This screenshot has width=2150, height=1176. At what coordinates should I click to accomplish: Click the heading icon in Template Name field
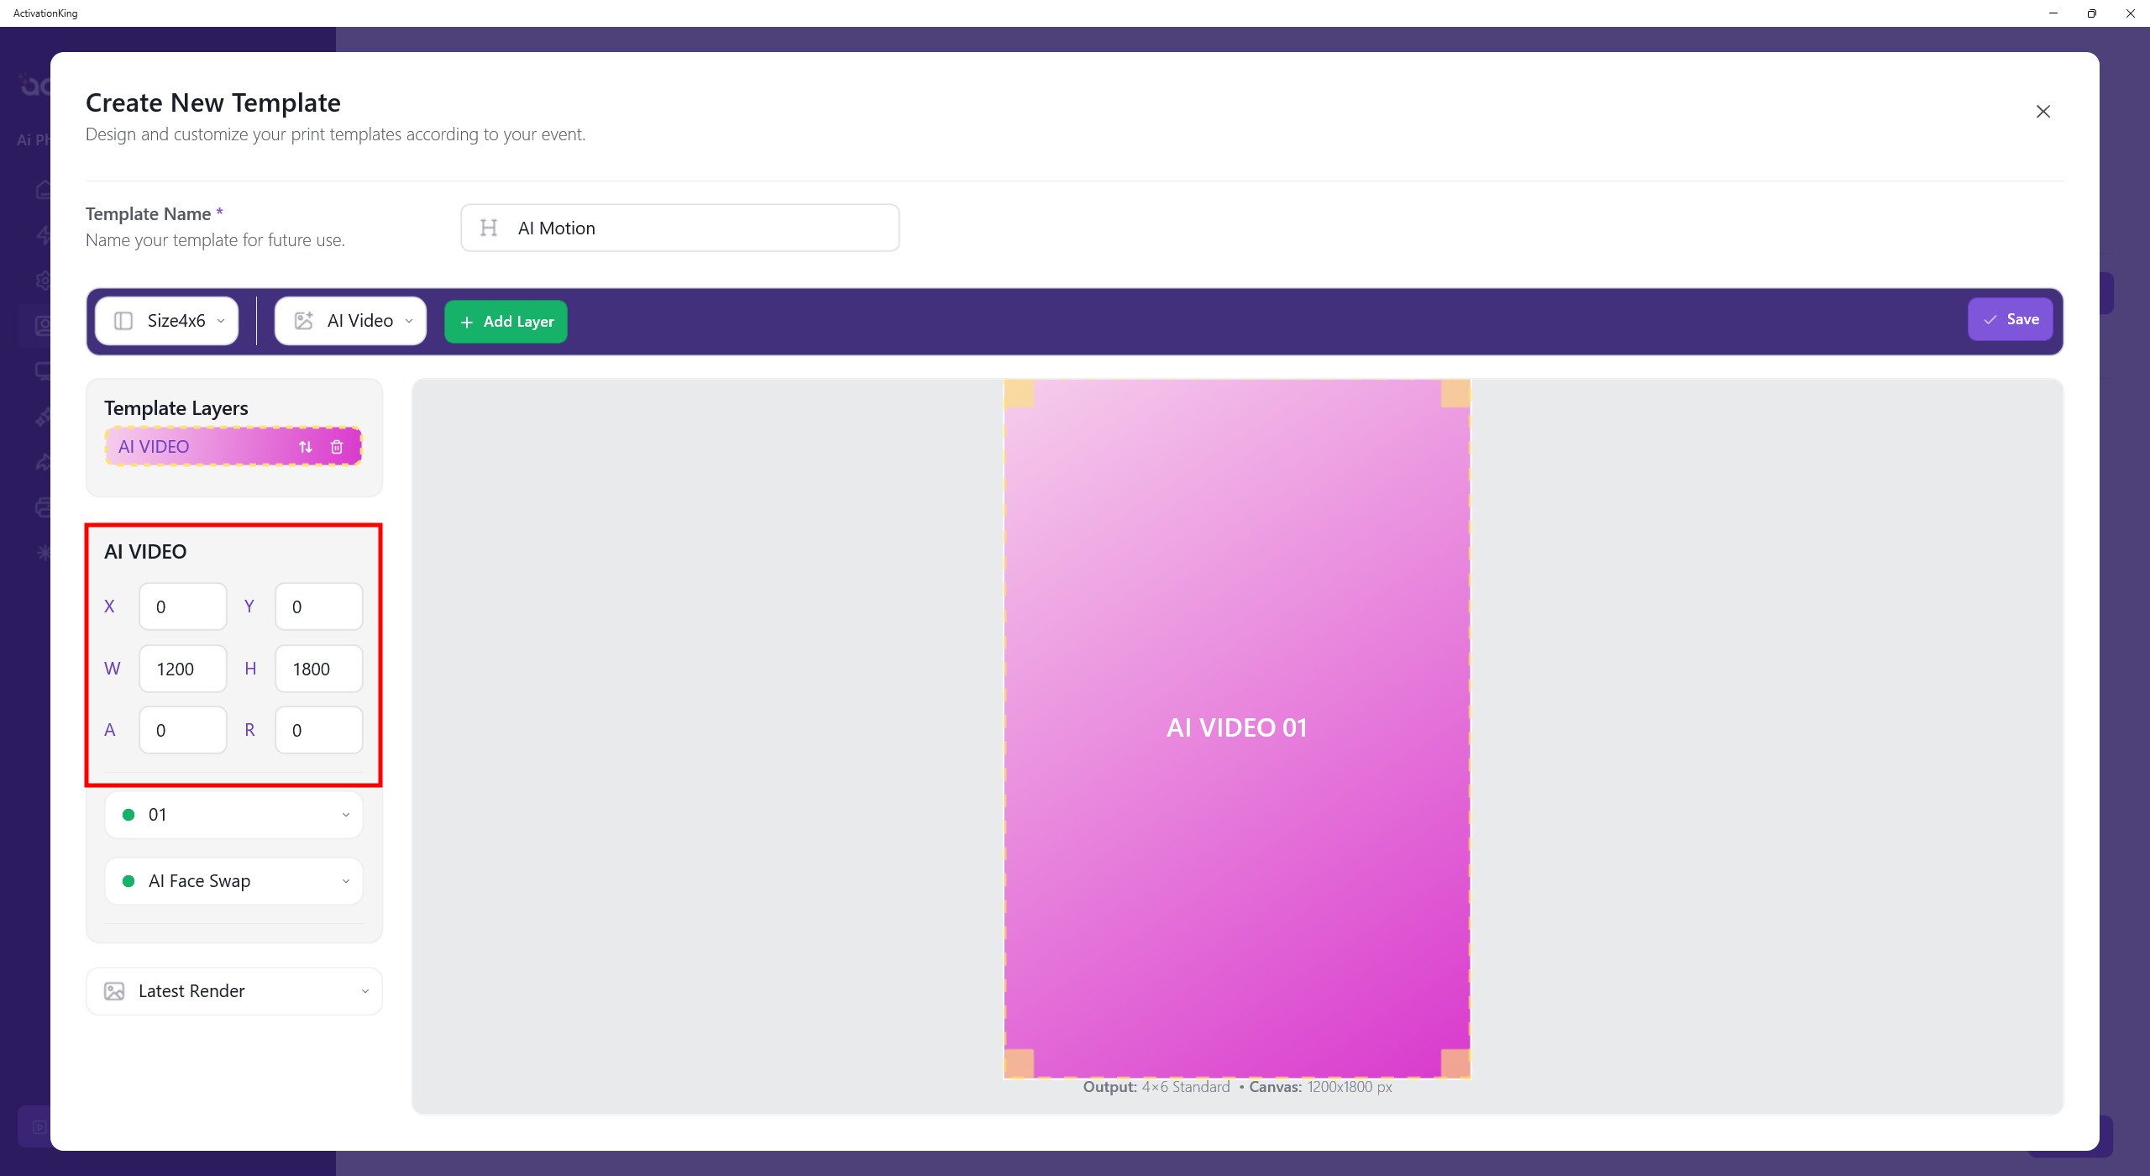point(489,228)
